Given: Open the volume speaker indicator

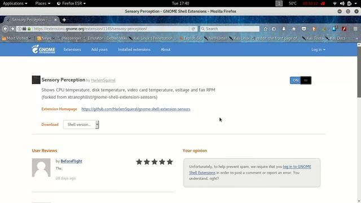Looking at the screenshot, I should tap(342, 3).
